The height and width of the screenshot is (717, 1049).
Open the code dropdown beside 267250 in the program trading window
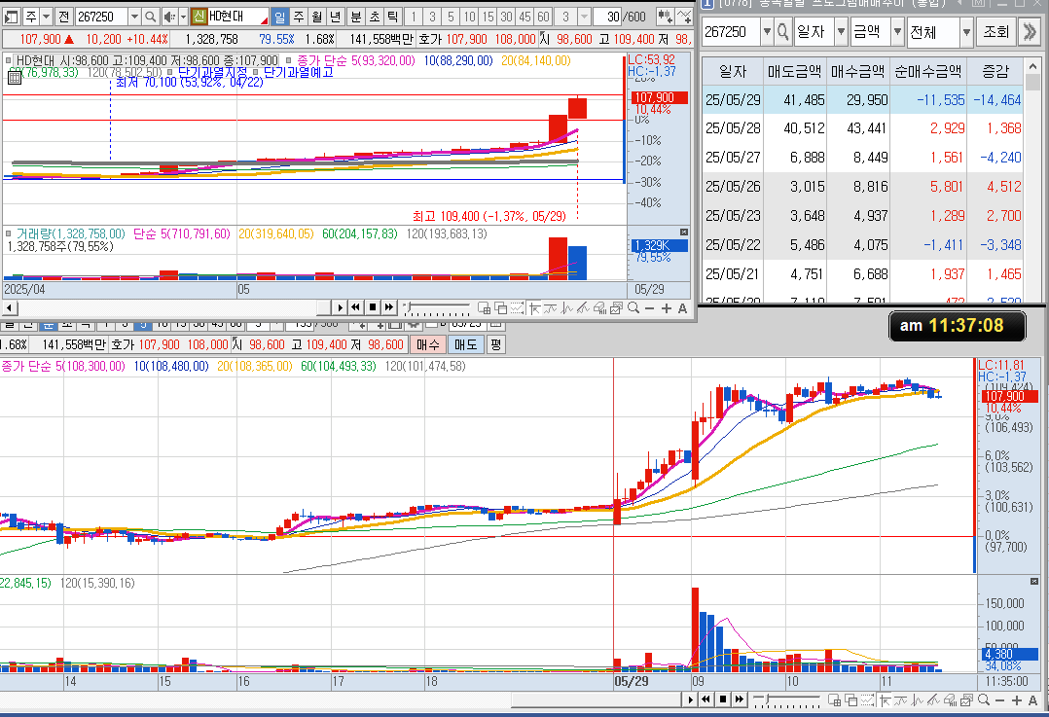tap(767, 31)
